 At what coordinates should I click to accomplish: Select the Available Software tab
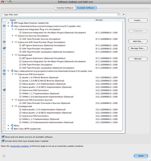[x=86, y=8]
